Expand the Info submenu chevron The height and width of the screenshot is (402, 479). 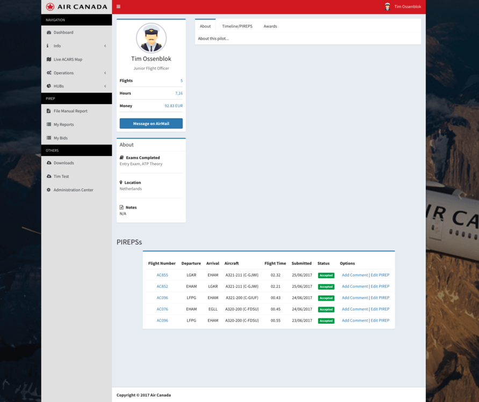pyautogui.click(x=105, y=46)
